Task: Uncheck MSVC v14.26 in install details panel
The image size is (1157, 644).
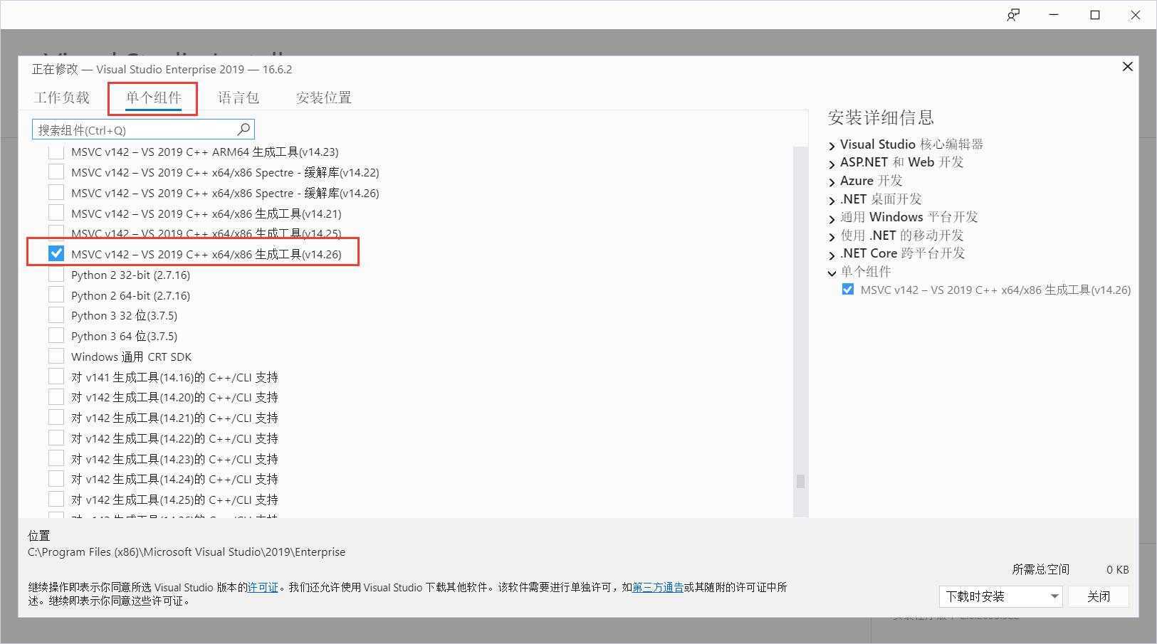Action: (x=847, y=290)
